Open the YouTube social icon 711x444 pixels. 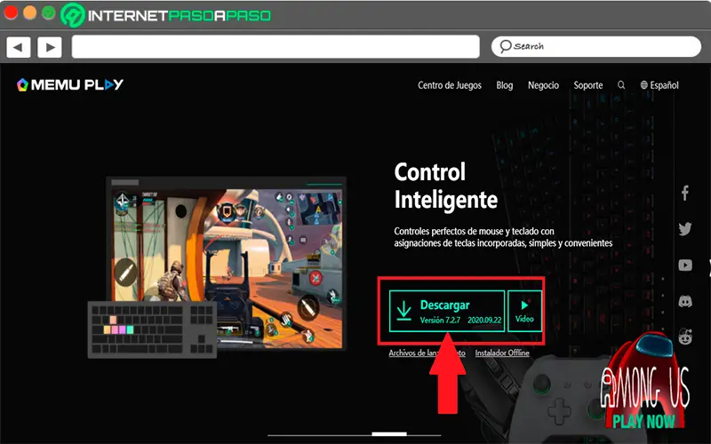[x=685, y=265]
